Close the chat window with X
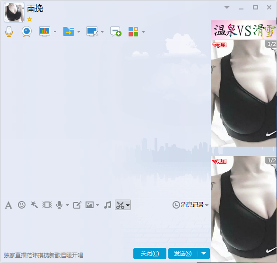Viewport: 277px width, 263px height. [269, 8]
